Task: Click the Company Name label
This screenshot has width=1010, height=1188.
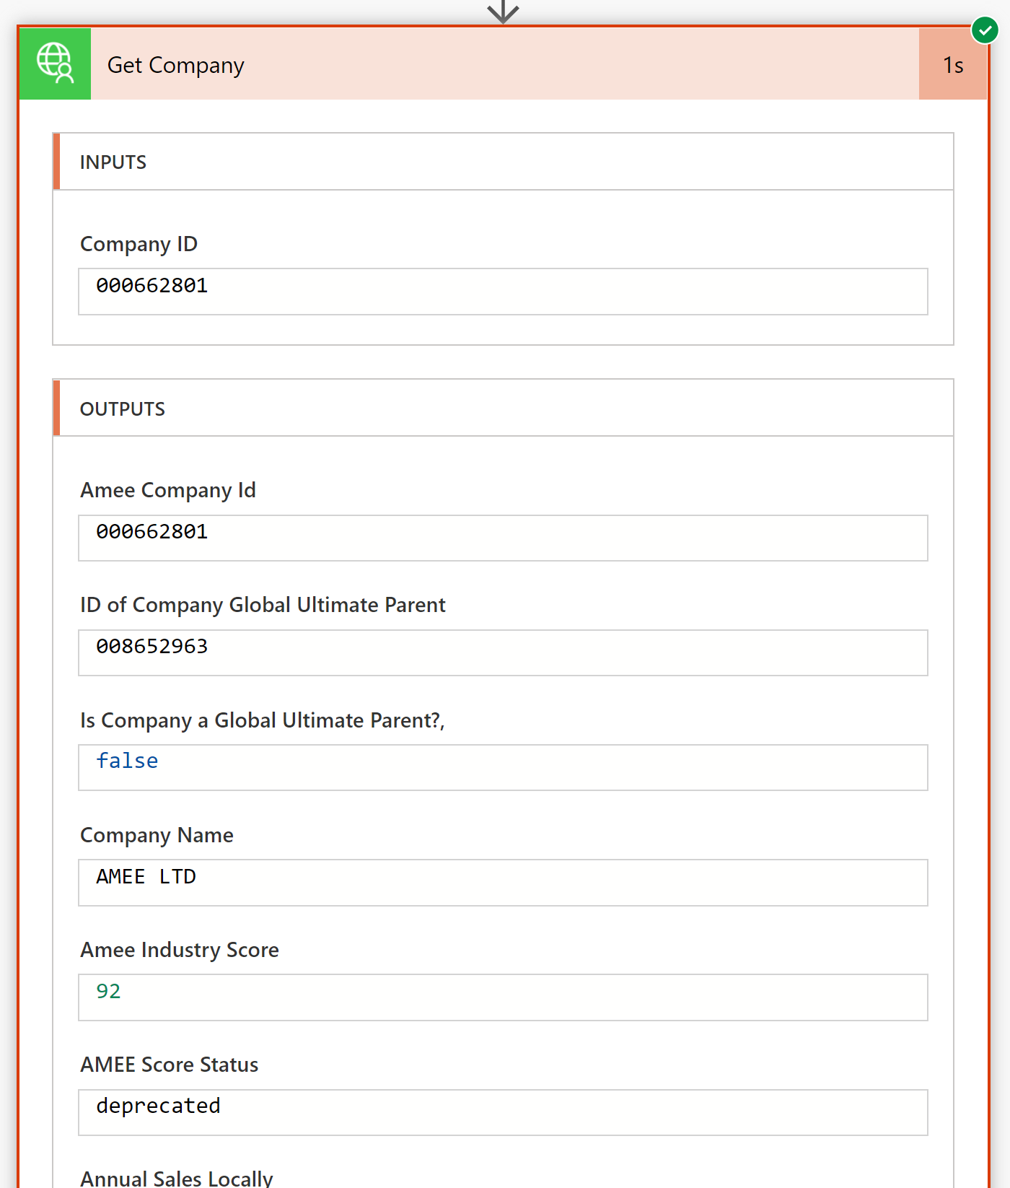Action: tap(157, 835)
